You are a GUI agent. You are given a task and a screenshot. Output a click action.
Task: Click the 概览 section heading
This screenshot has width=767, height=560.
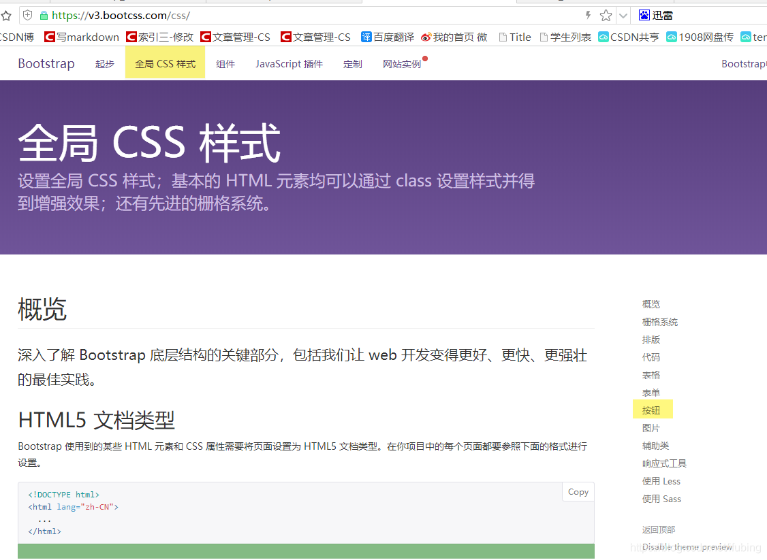[x=42, y=310]
